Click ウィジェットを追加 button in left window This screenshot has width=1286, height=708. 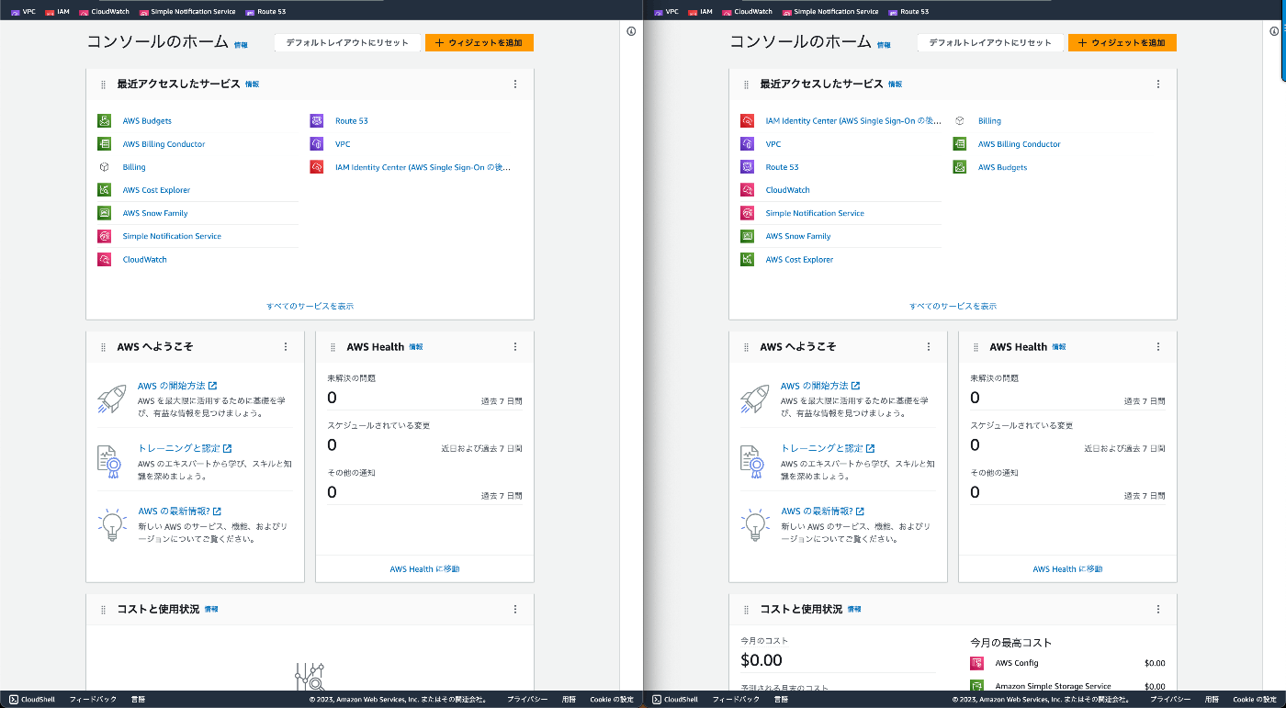(479, 42)
